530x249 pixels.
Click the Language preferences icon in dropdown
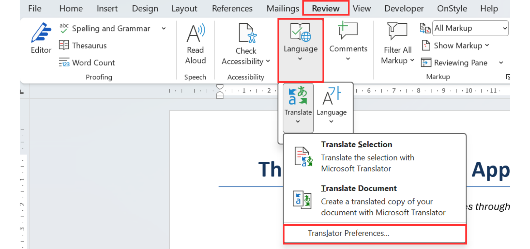331,96
